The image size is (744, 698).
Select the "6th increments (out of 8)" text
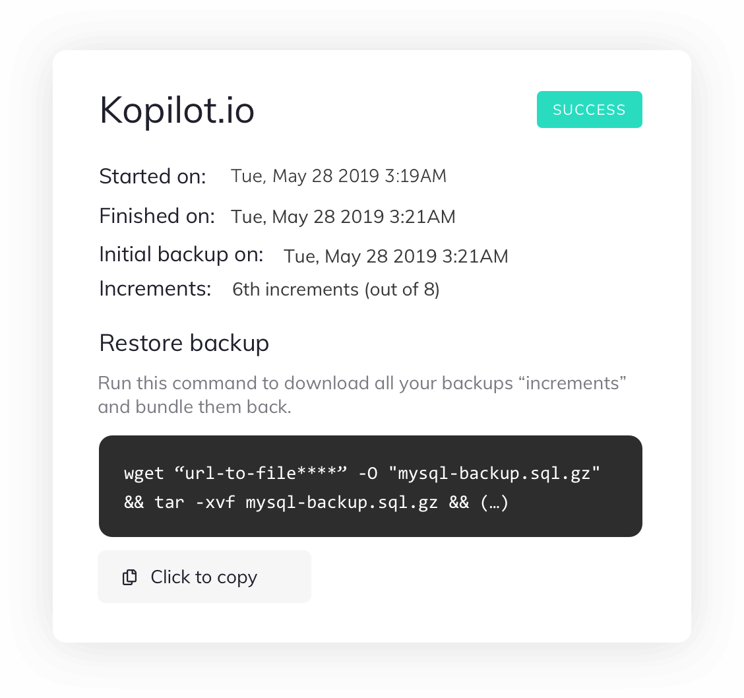click(x=336, y=290)
